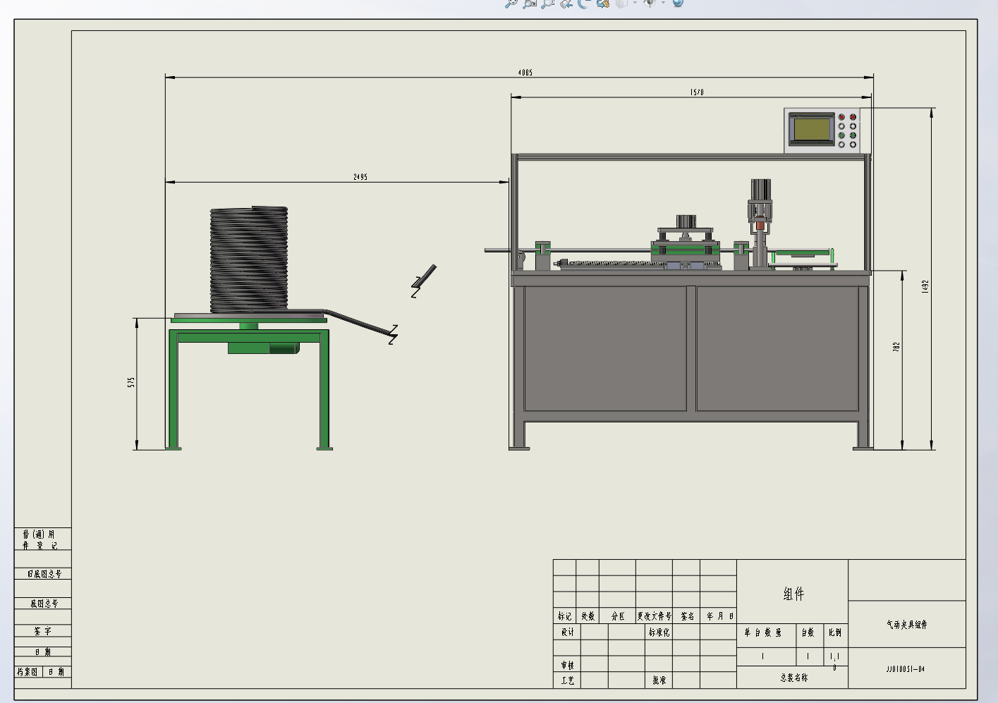Image resolution: width=998 pixels, height=703 pixels.
Task: Click the 审核 row label
Action: click(568, 665)
